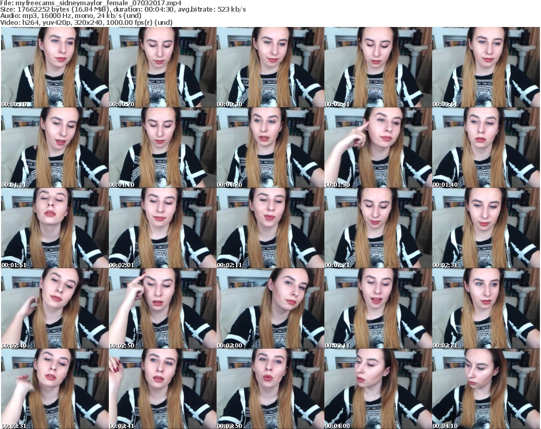541x429 pixels.
Task: Click the thumbnail at 00:02:11
Action: (x=270, y=228)
